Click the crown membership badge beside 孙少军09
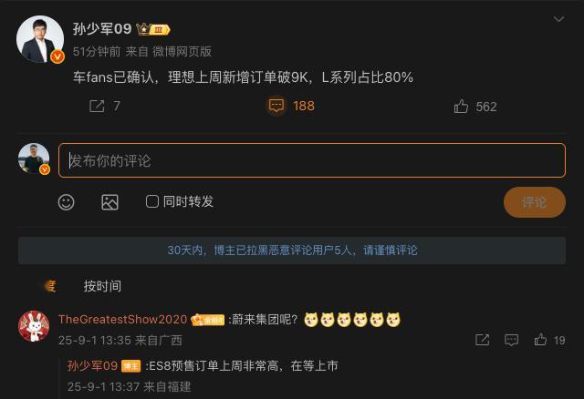The width and height of the screenshot is (584, 399). tap(153, 29)
